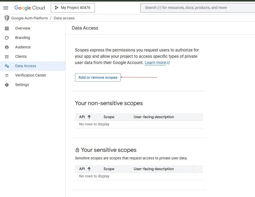Click the Audience person icon
Image resolution: width=255 pixels, height=197 pixels.
(x=7, y=47)
